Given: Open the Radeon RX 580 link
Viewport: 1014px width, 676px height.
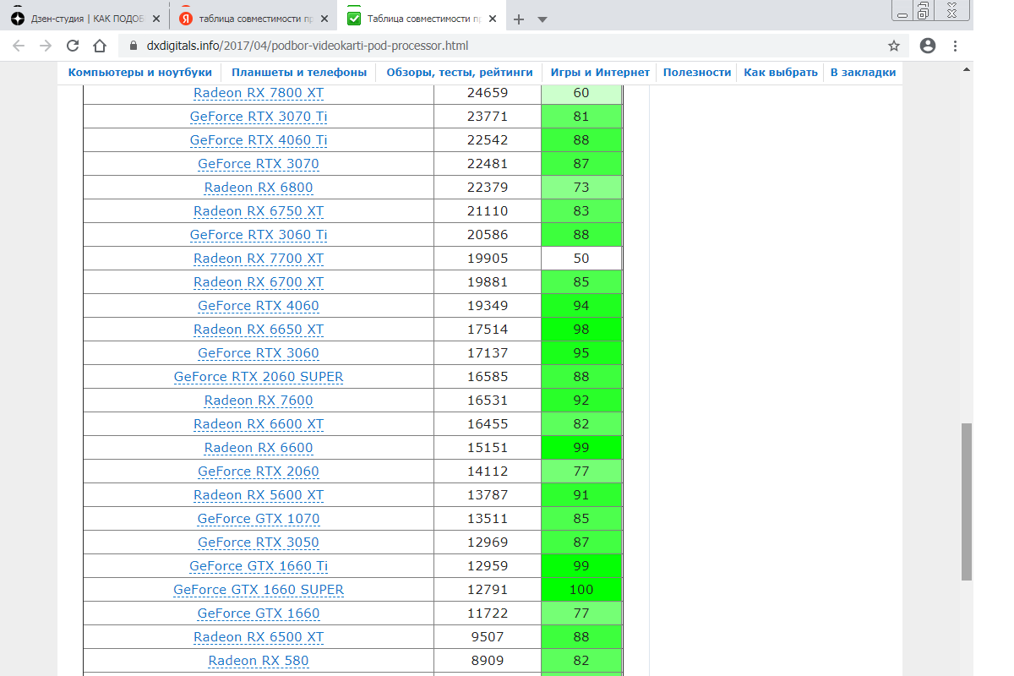Looking at the screenshot, I should [259, 661].
